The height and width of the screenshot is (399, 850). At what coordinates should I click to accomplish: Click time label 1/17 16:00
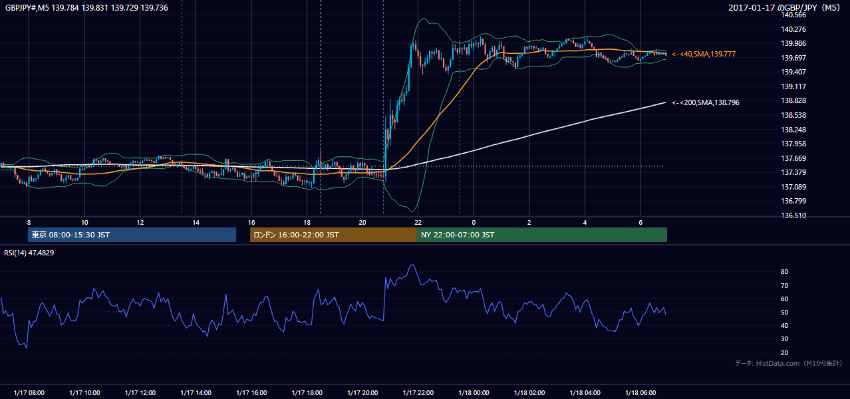pyautogui.click(x=251, y=392)
